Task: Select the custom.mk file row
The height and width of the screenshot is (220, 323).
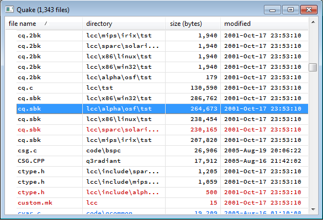Action: [x=162, y=203]
